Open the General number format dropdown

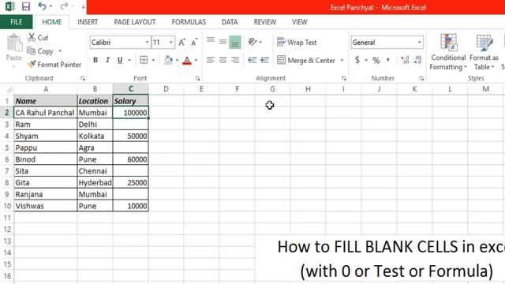tap(419, 42)
